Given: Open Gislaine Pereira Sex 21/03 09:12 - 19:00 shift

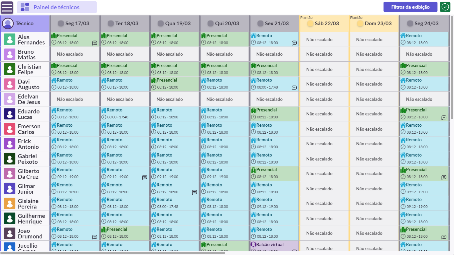Looking at the screenshot, I should tap(274, 204).
